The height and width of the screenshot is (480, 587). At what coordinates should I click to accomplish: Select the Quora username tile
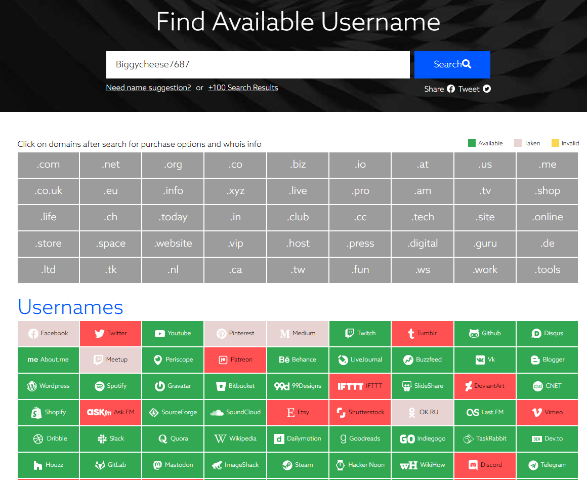click(173, 439)
